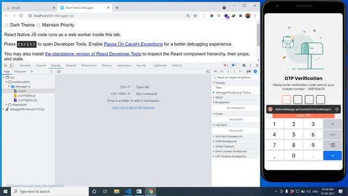This screenshot has width=348, height=196.
Task: Open the Performance tab
Action: (89, 65)
